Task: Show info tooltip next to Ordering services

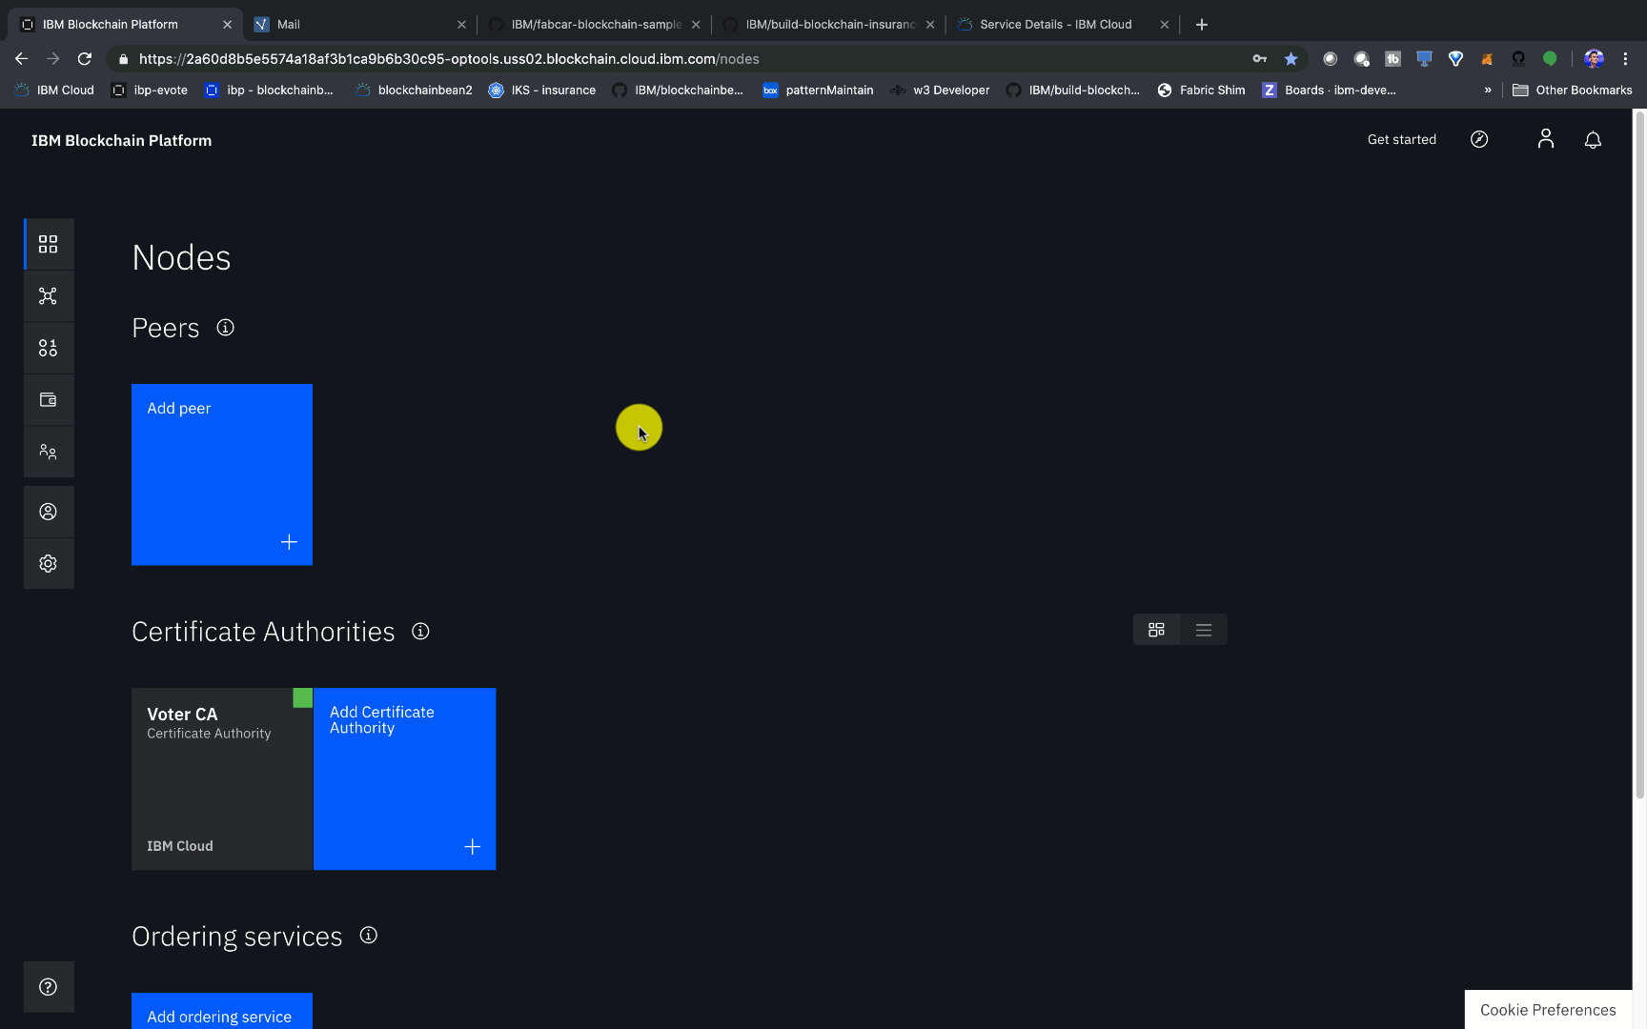Action: coord(369,936)
